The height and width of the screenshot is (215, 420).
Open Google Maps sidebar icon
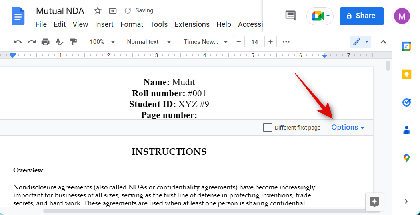tap(406, 158)
